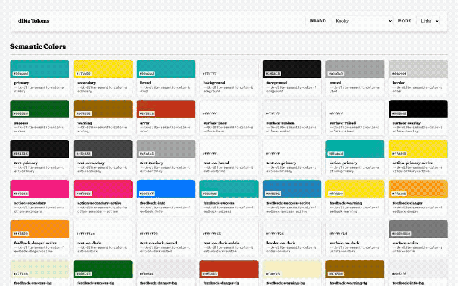Select the surface-scrim gray swatch
This screenshot has width=458, height=286.
coord(418,229)
